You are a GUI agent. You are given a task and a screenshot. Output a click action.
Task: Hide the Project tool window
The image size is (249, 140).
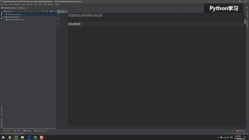click(54, 11)
